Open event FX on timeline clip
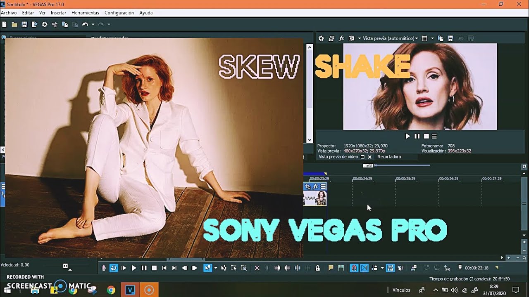This screenshot has height=297, width=529. click(315, 187)
